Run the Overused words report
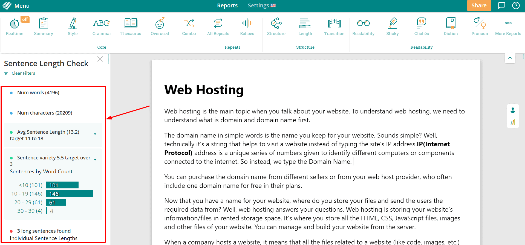 click(160, 27)
